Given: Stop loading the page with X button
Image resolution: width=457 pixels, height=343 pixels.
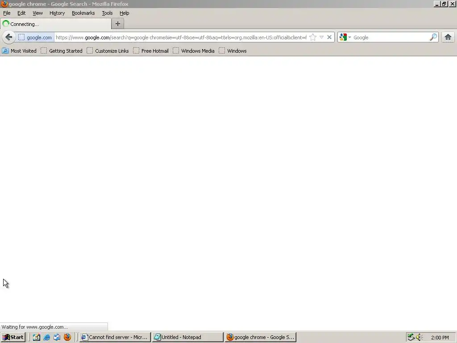Looking at the screenshot, I should click(x=329, y=38).
